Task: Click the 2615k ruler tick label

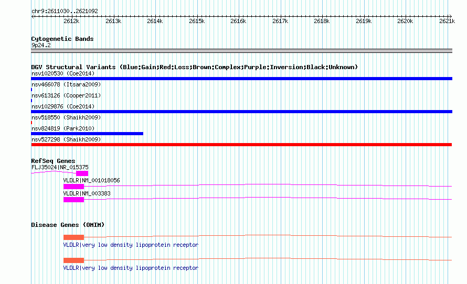Action: tap(197, 21)
